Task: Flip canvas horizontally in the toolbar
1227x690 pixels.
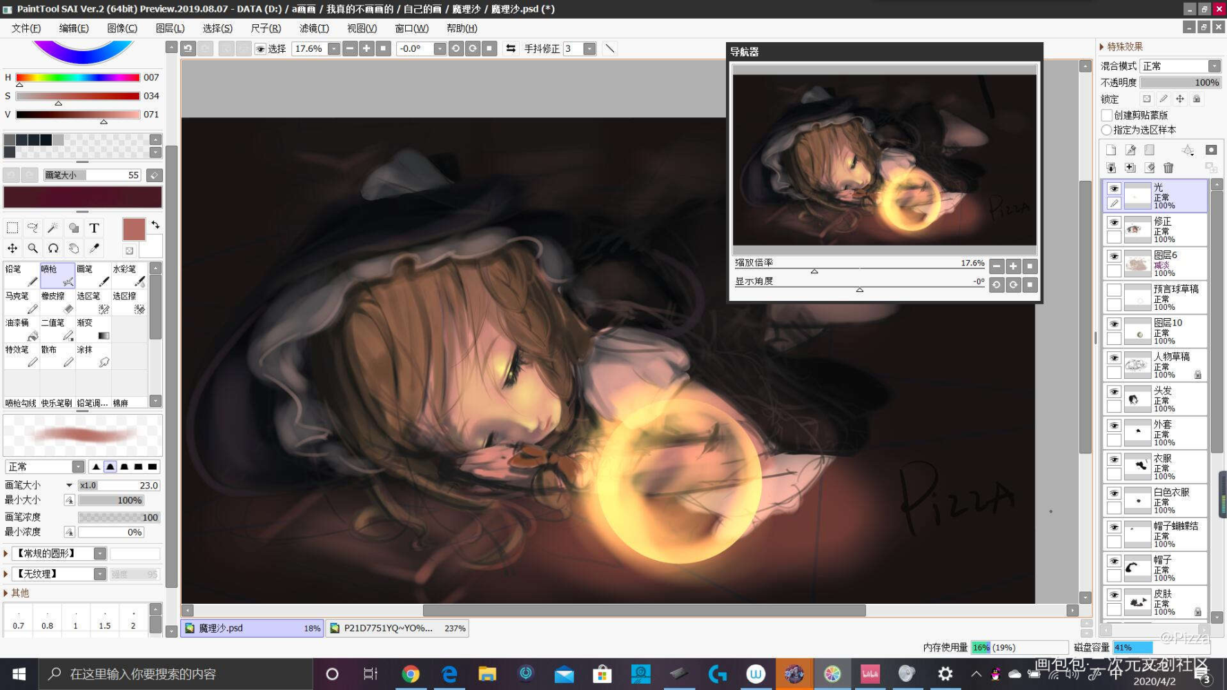Action: point(511,48)
